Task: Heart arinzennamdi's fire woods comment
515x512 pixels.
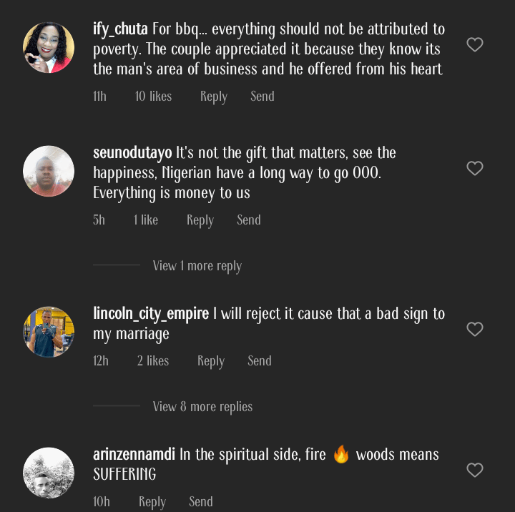Action: coord(475,471)
